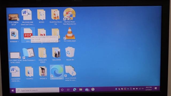171x96 pixels.
Task: Open File Explorer from the taskbar
Action: [81, 90]
